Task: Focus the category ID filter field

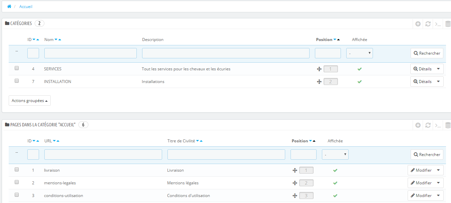Action: [33, 53]
